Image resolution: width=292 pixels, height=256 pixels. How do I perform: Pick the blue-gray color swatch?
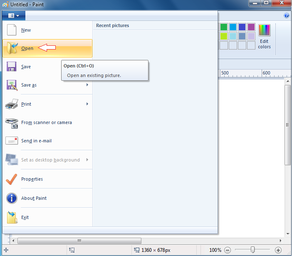[242, 36]
